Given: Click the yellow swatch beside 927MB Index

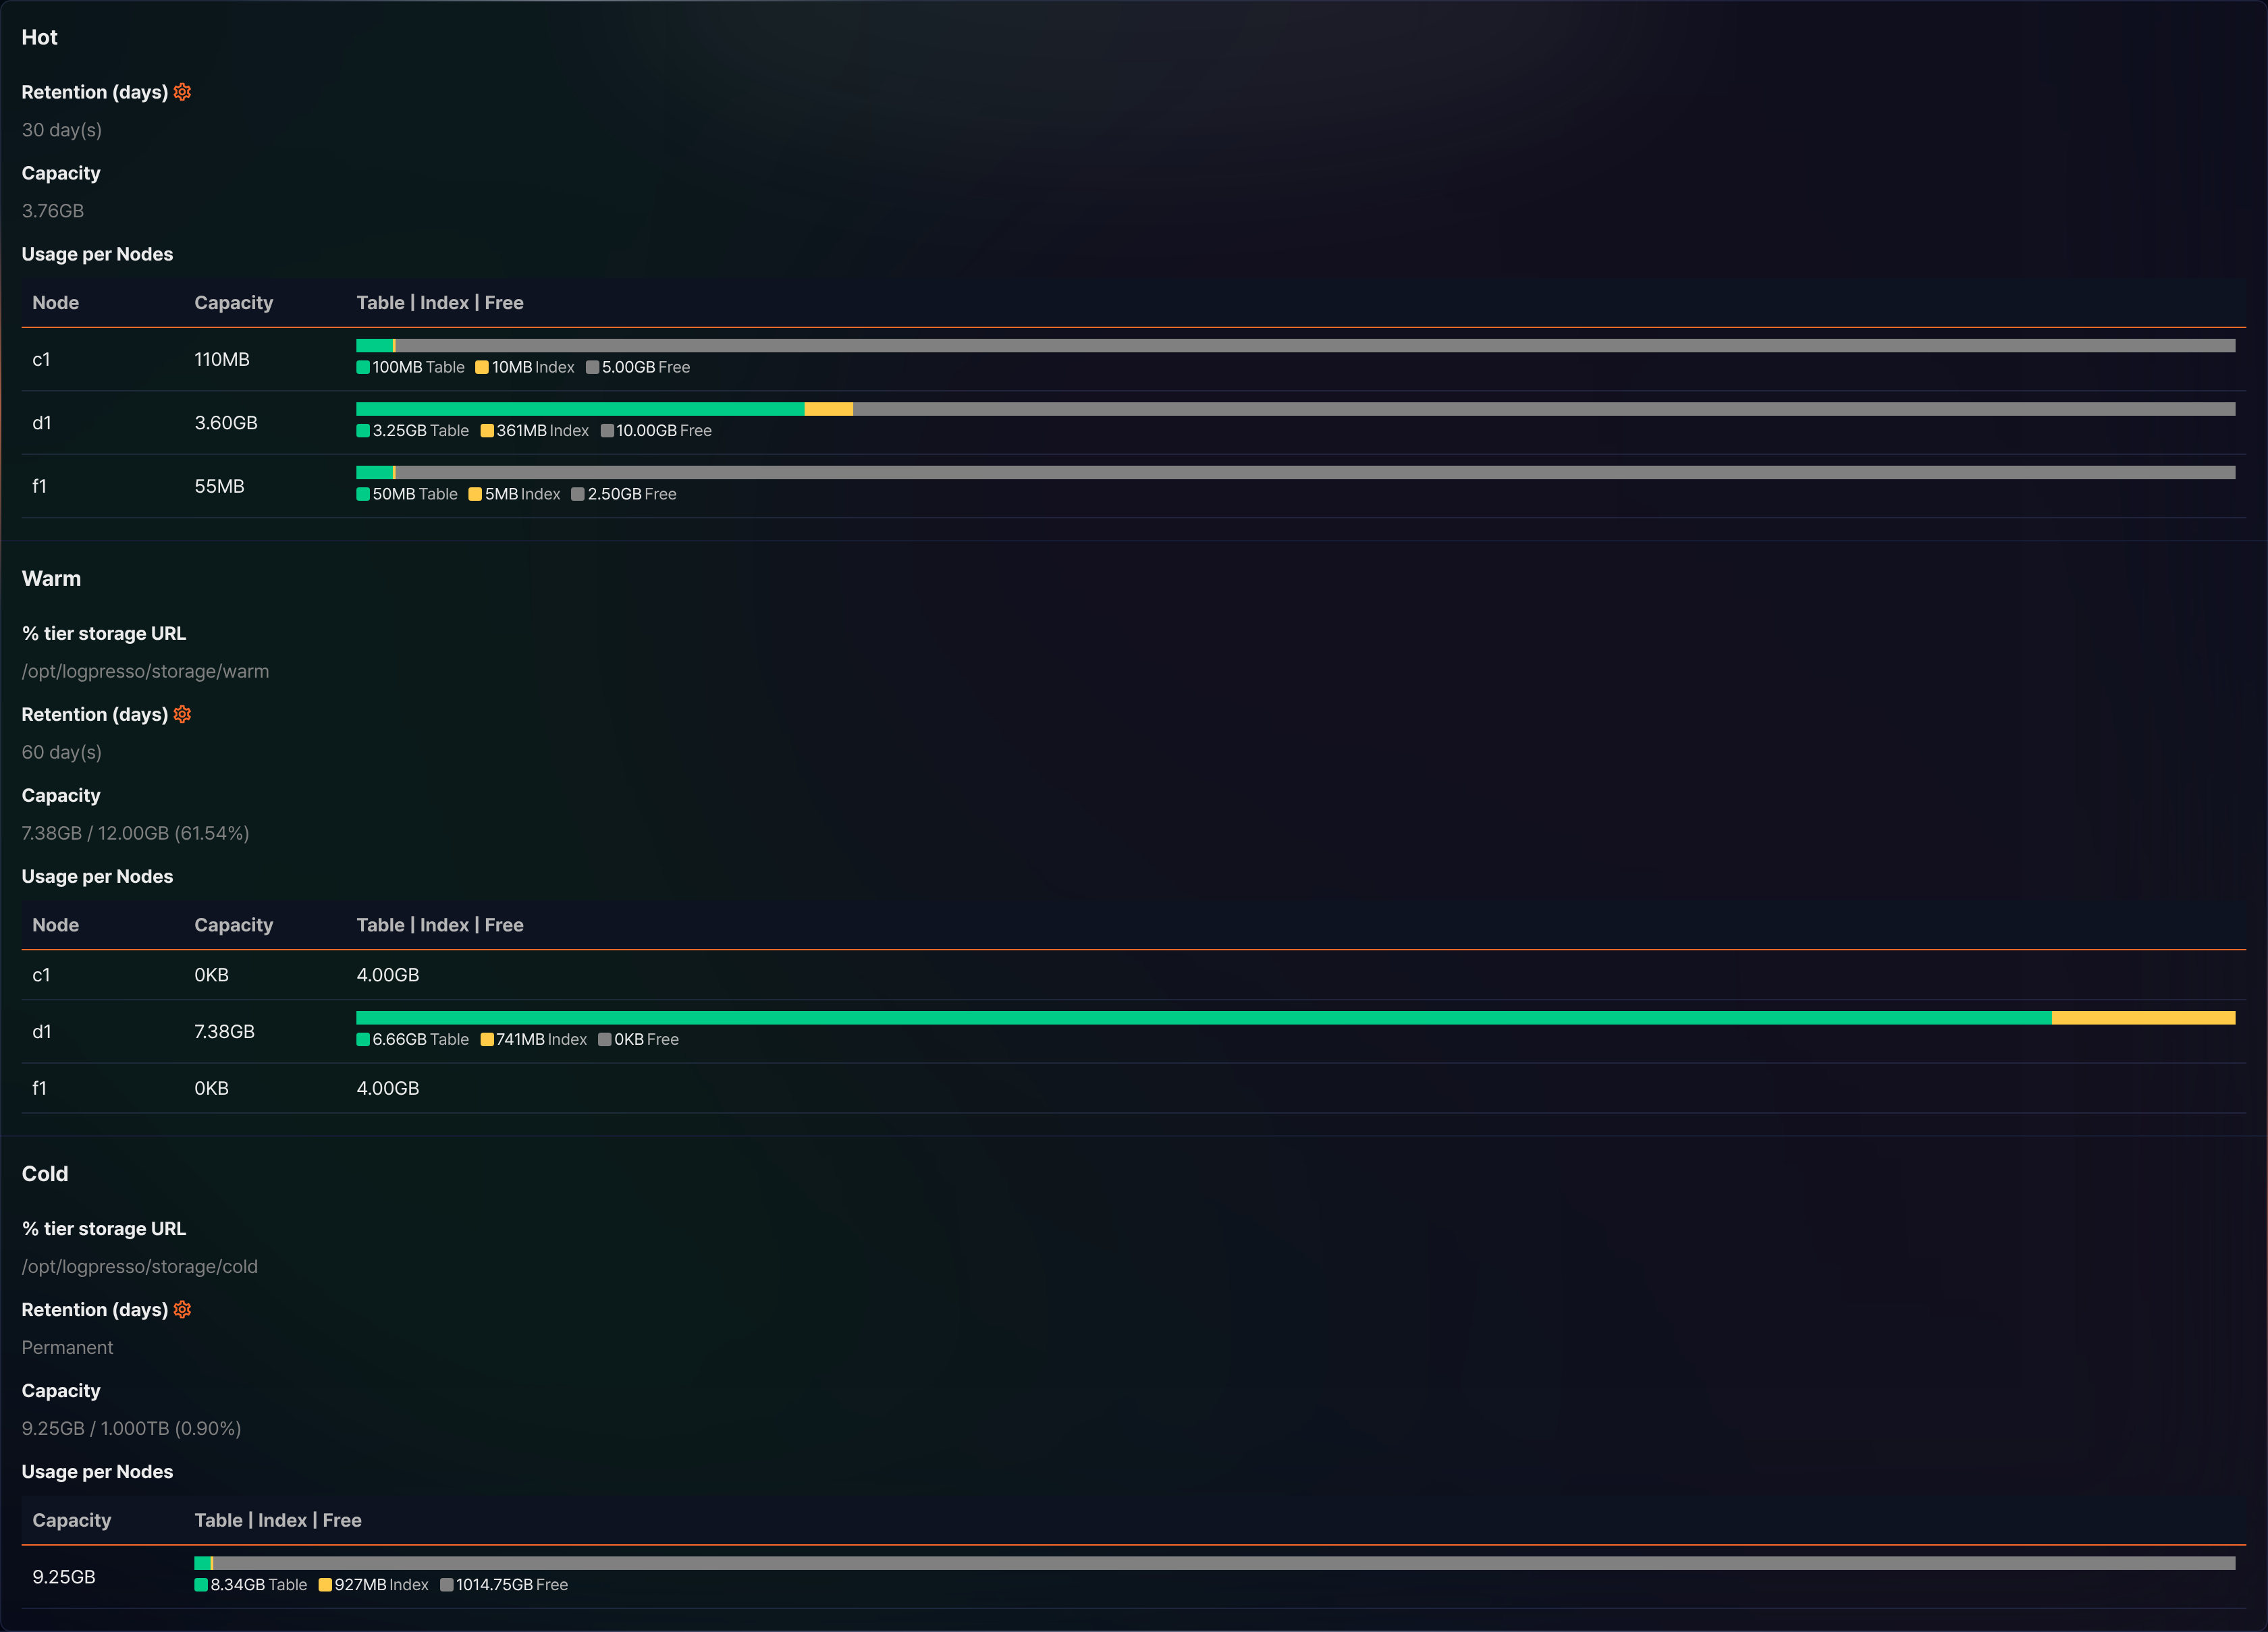Looking at the screenshot, I should coord(325,1585).
